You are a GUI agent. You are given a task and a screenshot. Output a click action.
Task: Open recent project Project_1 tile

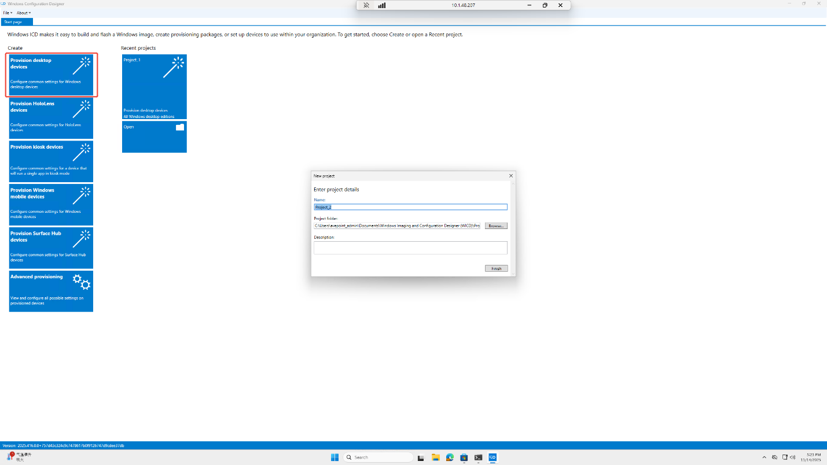click(x=155, y=87)
